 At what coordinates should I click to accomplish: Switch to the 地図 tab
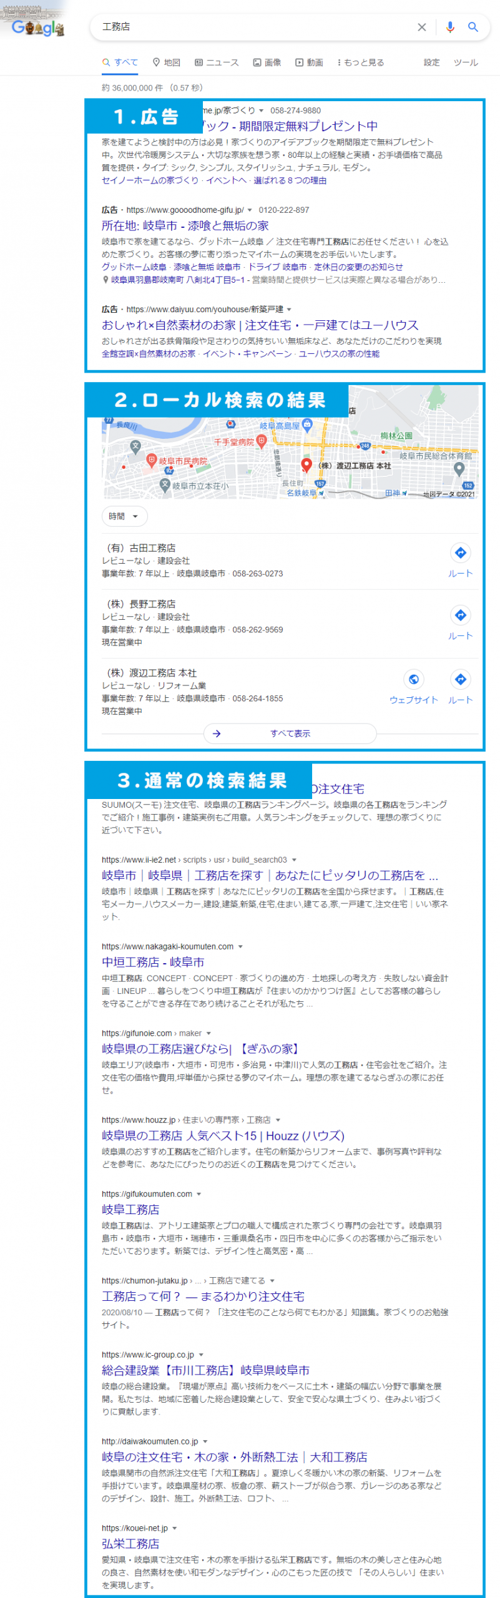point(167,62)
